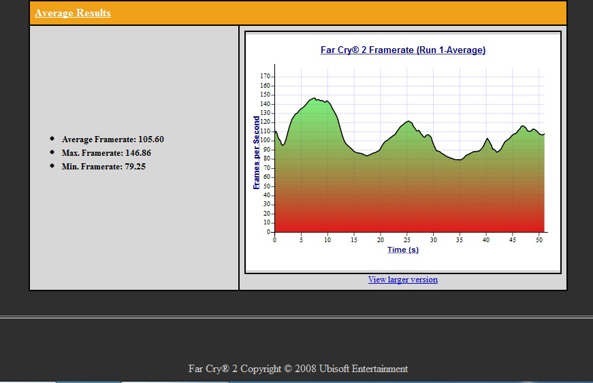This screenshot has height=383, width=593.
Task: Open the Average Results heading link
Action: [73, 13]
